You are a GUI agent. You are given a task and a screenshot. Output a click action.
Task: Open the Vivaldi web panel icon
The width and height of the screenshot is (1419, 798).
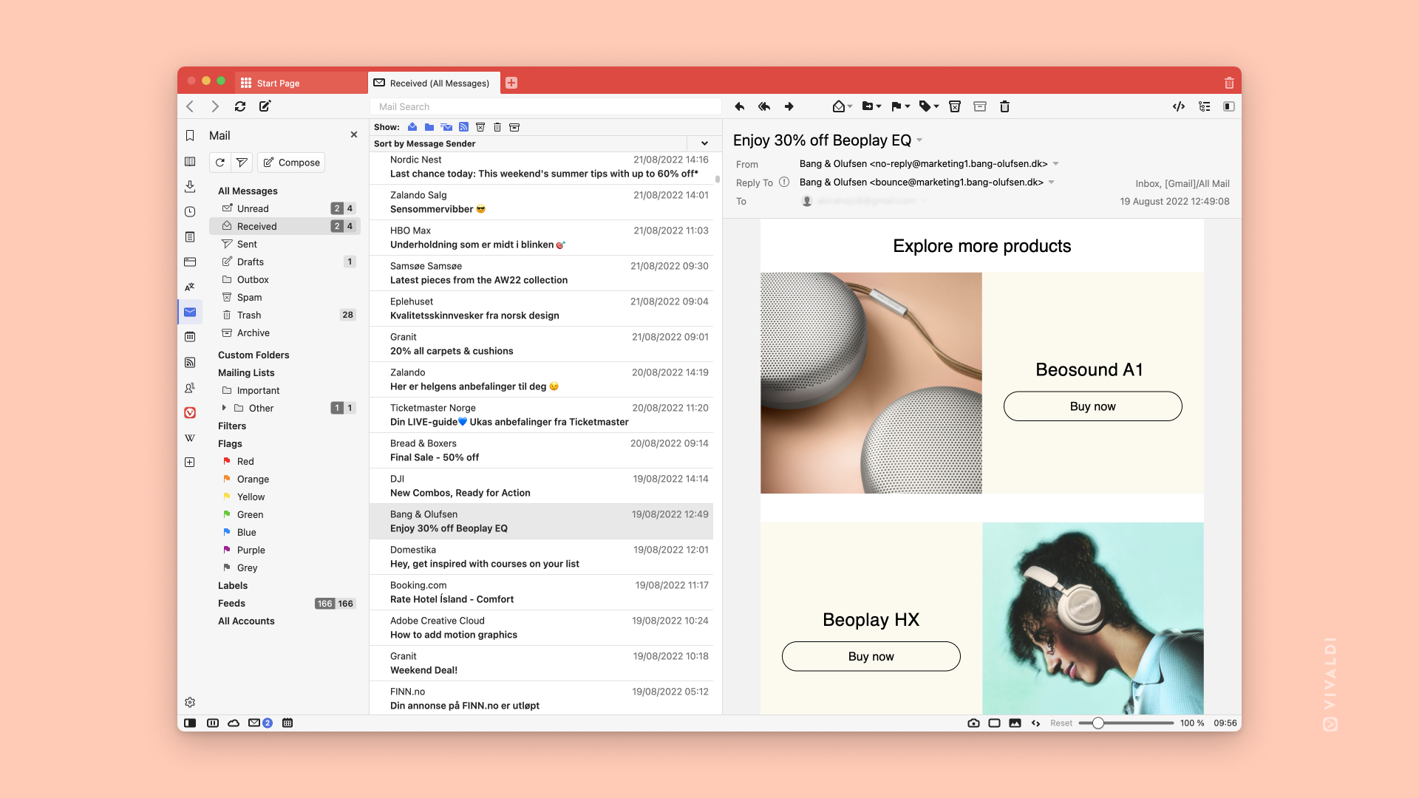[x=190, y=412]
